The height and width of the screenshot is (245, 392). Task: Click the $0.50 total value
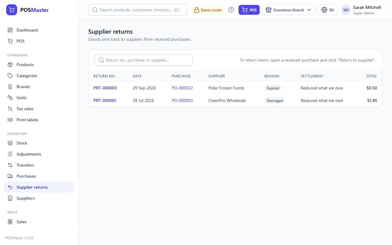click(372, 88)
